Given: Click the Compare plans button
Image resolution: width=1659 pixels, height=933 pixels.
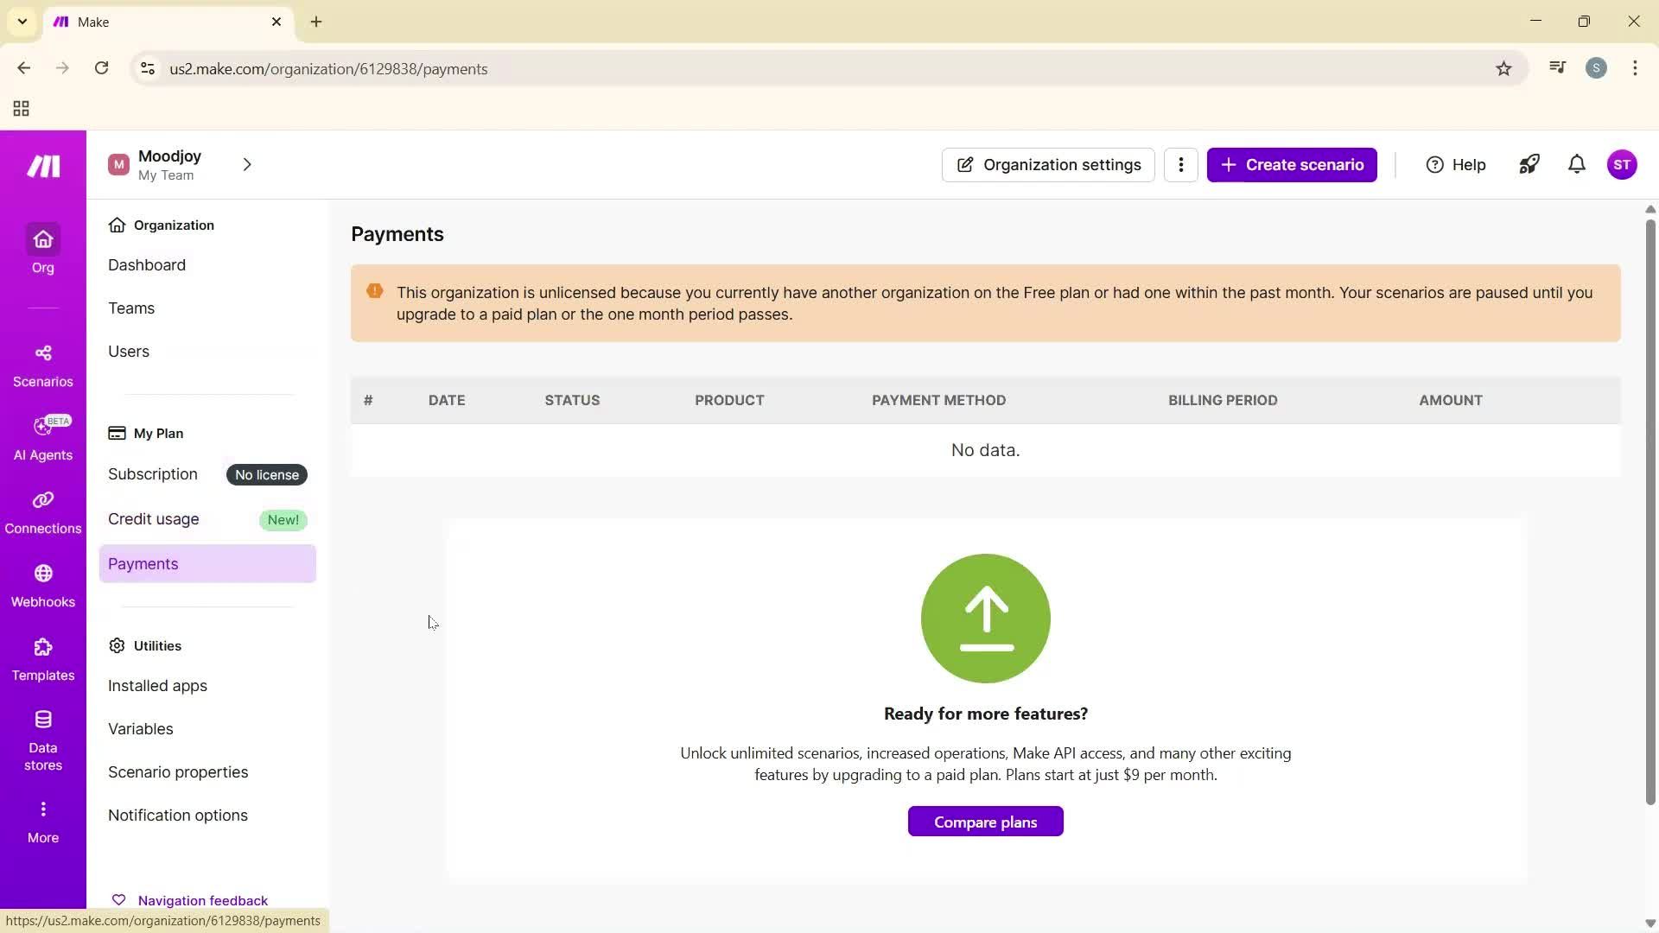Looking at the screenshot, I should 985,821.
